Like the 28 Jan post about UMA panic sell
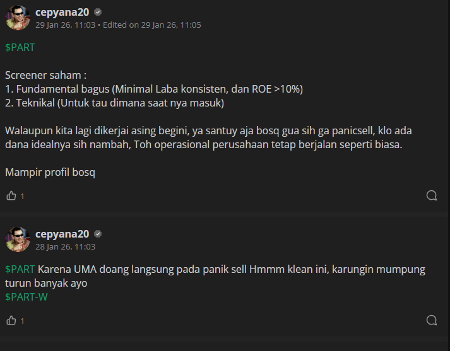This screenshot has height=351, width=450. tap(11, 320)
